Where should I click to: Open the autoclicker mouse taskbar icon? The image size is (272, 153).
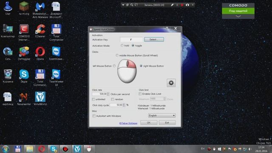89,149
